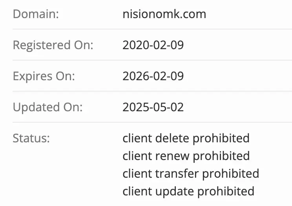This screenshot has height=206, width=292.
Task: Click the Expires On label
Action: tap(44, 76)
